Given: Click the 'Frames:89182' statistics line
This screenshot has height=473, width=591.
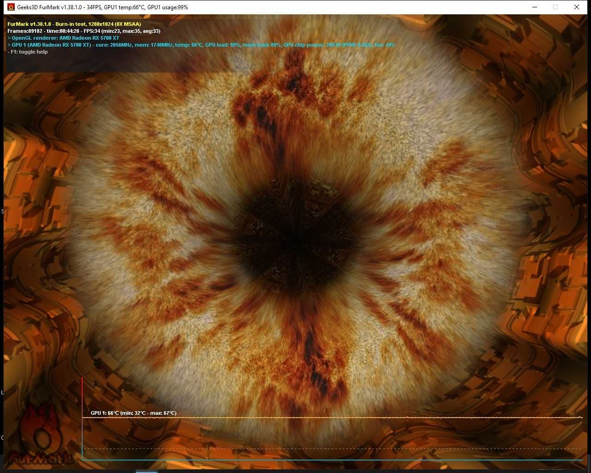Looking at the screenshot, I should [x=84, y=31].
